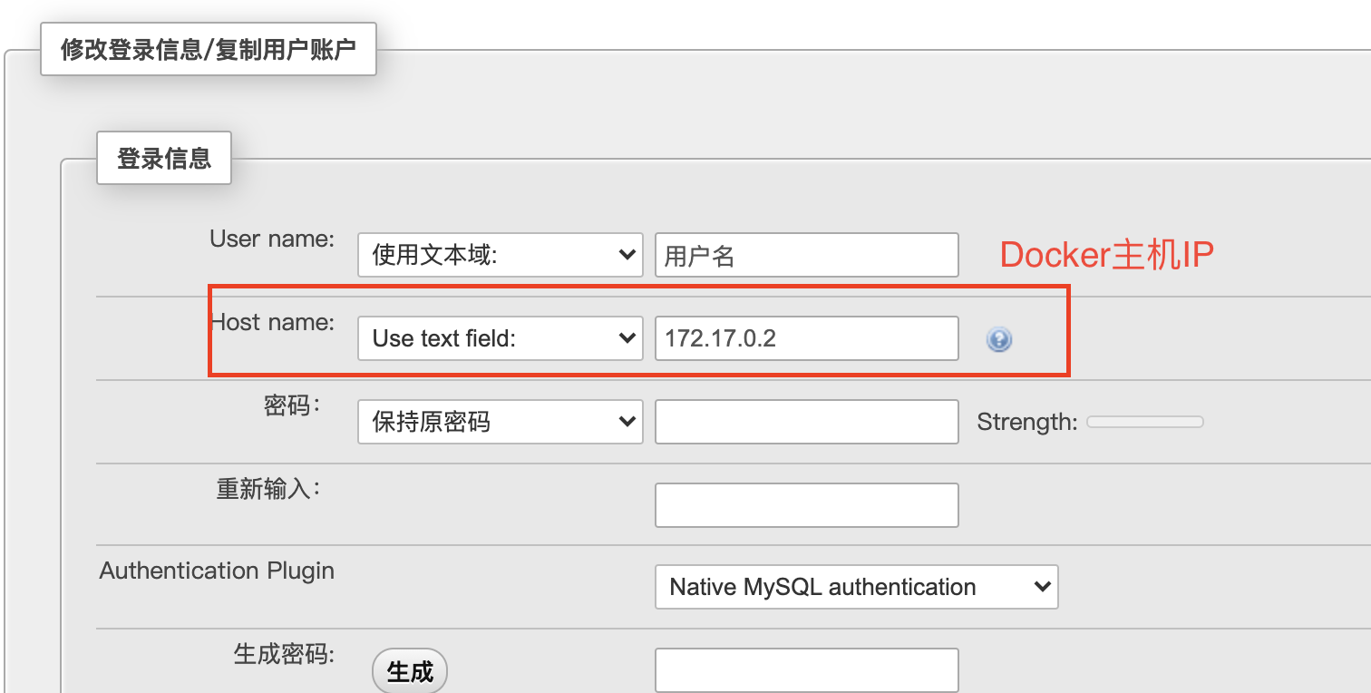Click the 修改登录信息/复制用户账户 section header
Viewport: 1371px width, 693px height.
[208, 50]
